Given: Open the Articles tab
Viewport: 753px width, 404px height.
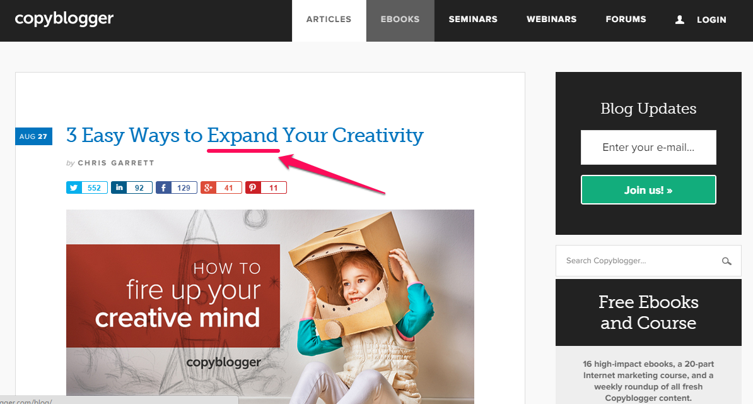Looking at the screenshot, I should pyautogui.click(x=329, y=19).
